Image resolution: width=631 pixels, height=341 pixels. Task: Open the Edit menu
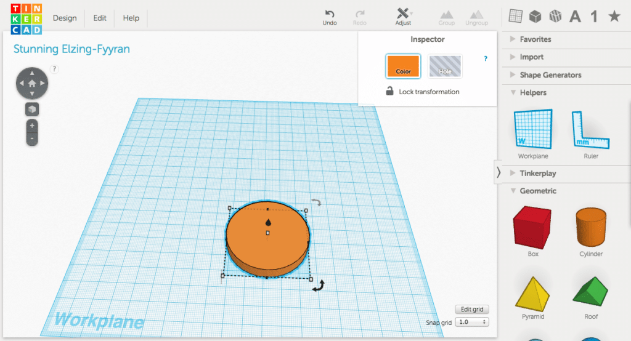(100, 18)
